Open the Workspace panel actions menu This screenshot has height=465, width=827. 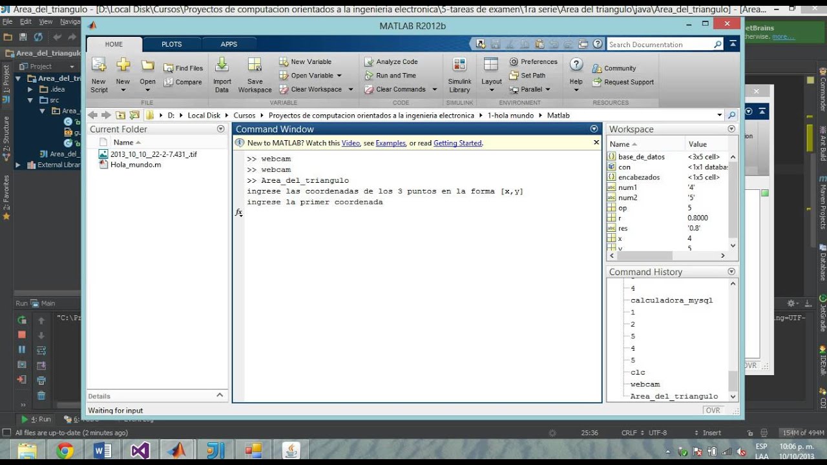[731, 129]
